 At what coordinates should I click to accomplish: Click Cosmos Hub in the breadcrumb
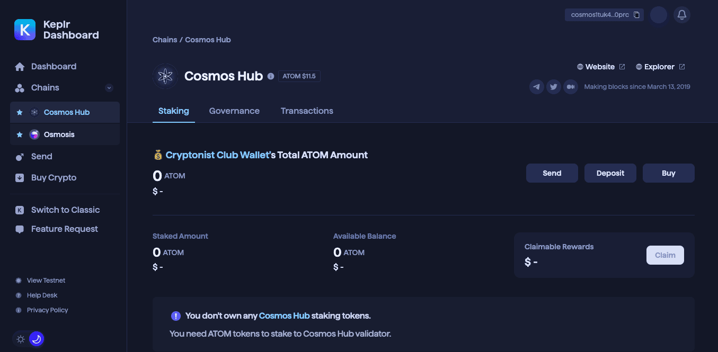[x=208, y=40]
